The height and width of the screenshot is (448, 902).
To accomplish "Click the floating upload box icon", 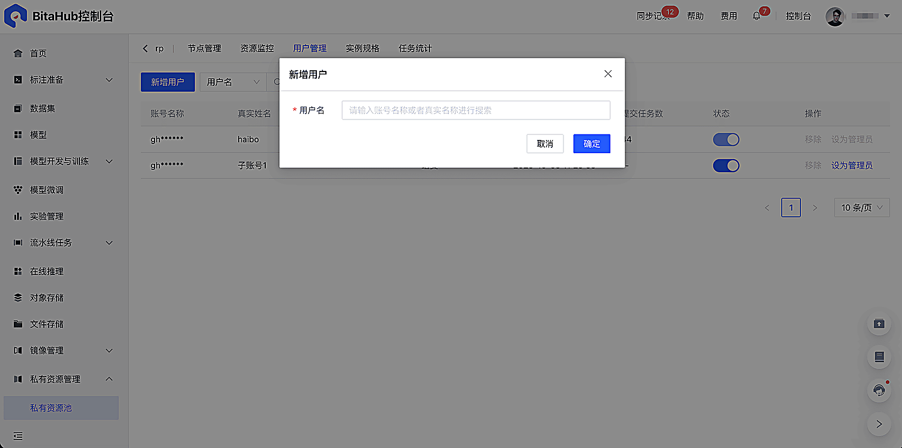I will coord(879,324).
